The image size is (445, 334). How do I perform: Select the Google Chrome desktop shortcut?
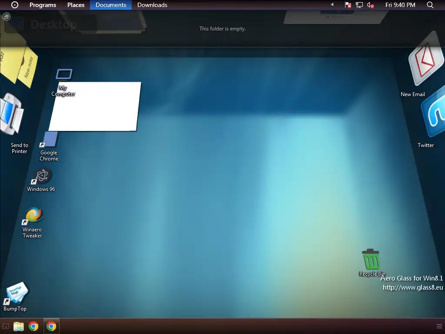[x=49, y=140]
